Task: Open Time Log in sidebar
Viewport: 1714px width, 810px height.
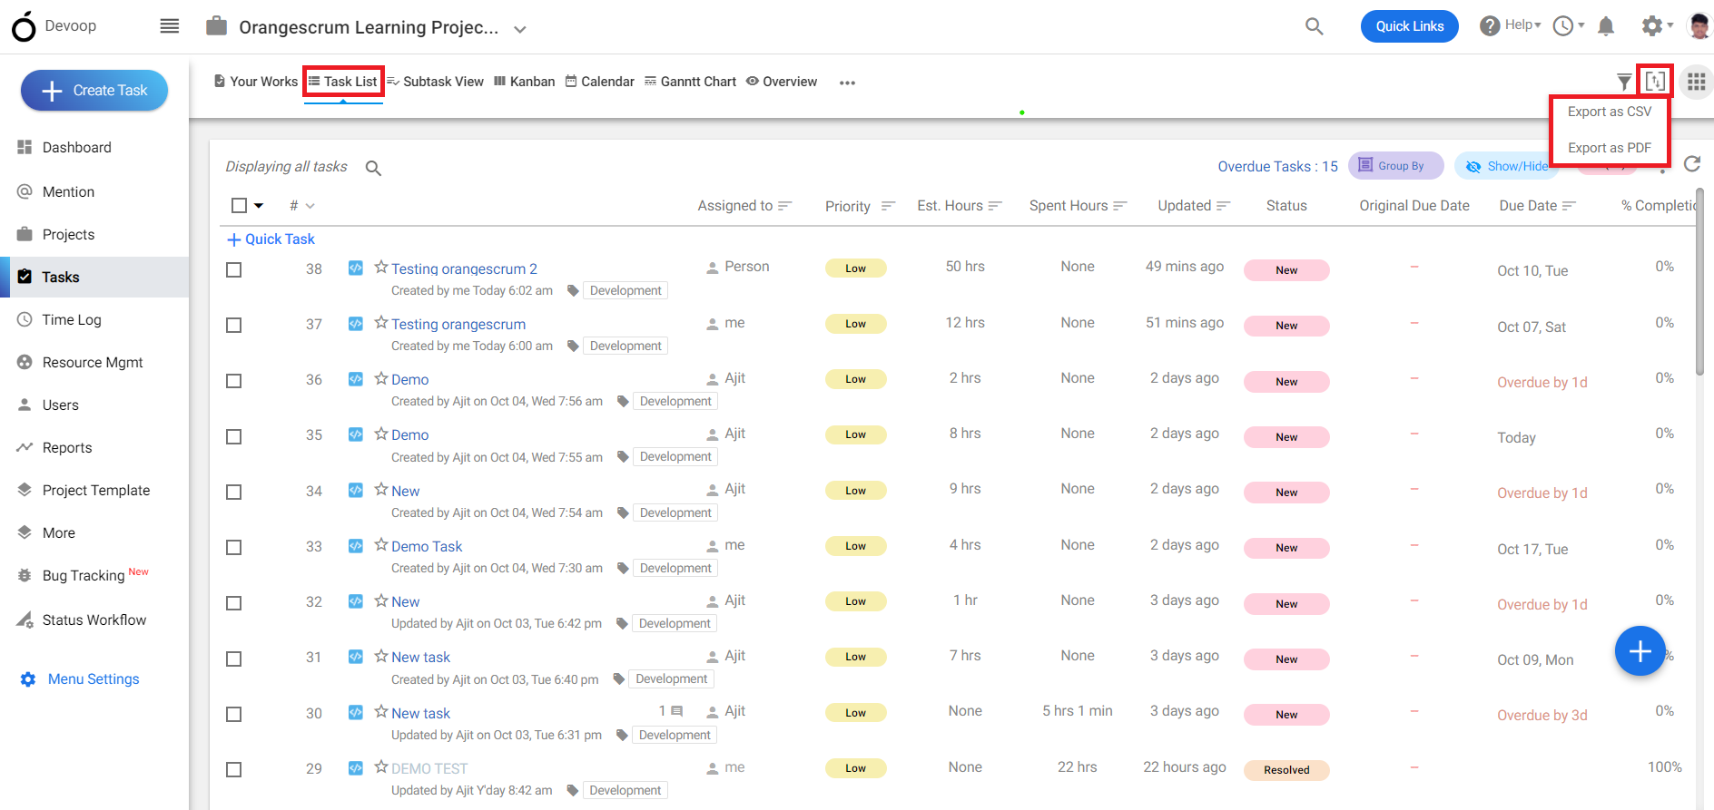Action: point(72,320)
